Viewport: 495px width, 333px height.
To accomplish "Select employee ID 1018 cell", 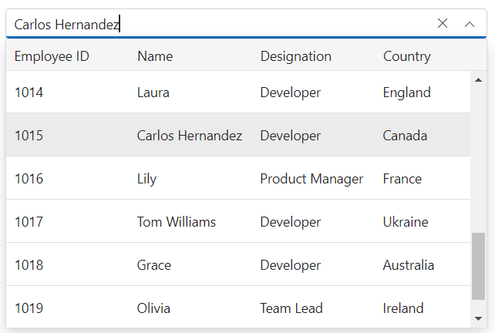I will 29,265.
